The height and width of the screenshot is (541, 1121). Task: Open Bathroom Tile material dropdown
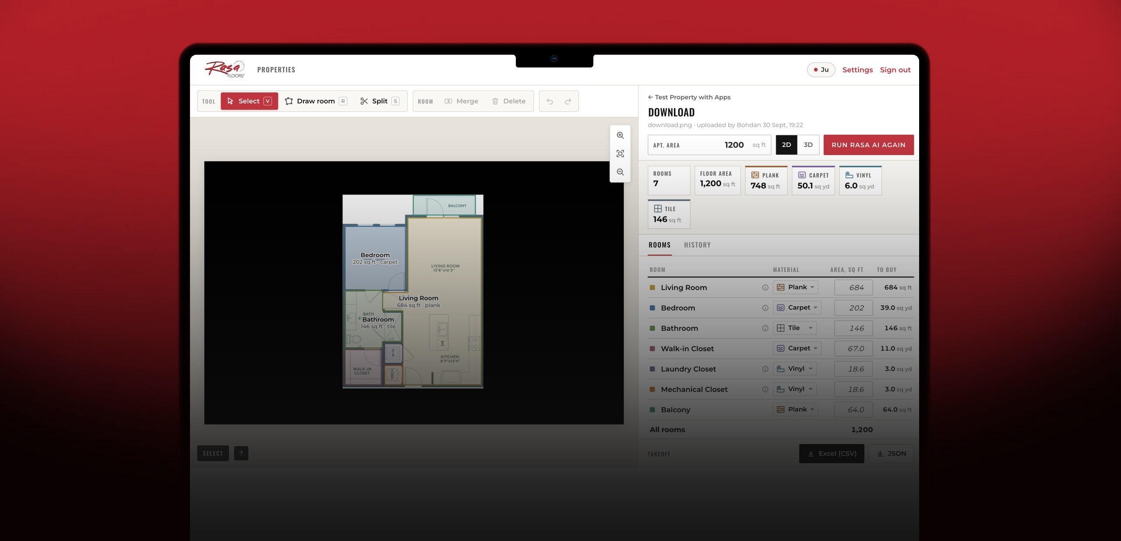click(x=794, y=328)
